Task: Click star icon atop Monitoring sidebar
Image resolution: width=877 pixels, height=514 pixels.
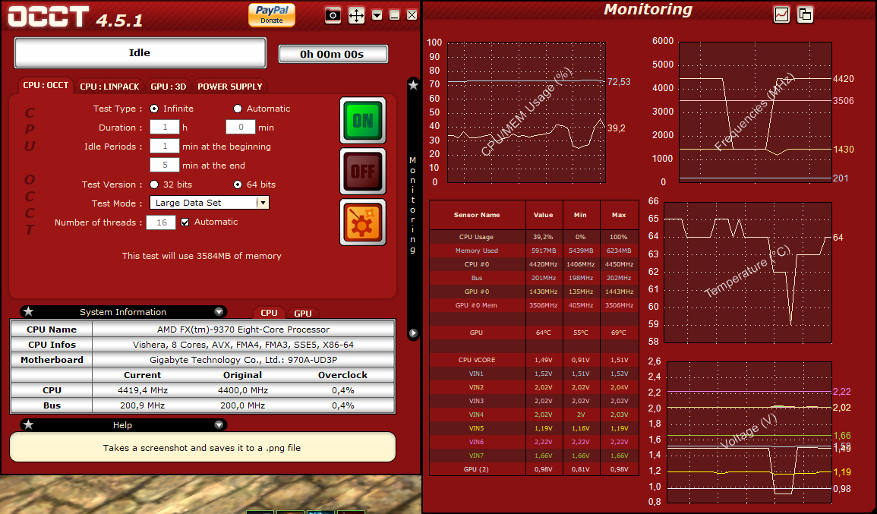Action: (413, 85)
